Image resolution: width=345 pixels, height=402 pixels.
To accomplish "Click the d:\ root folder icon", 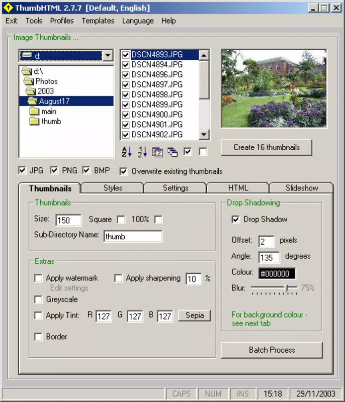I will [27, 71].
